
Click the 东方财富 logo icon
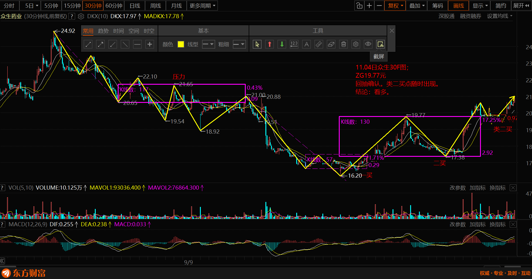click(x=6, y=273)
